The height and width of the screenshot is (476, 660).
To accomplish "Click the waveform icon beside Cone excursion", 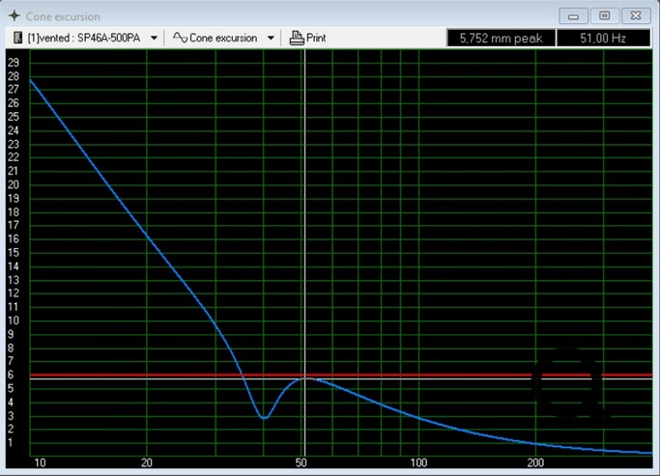I will [x=180, y=39].
